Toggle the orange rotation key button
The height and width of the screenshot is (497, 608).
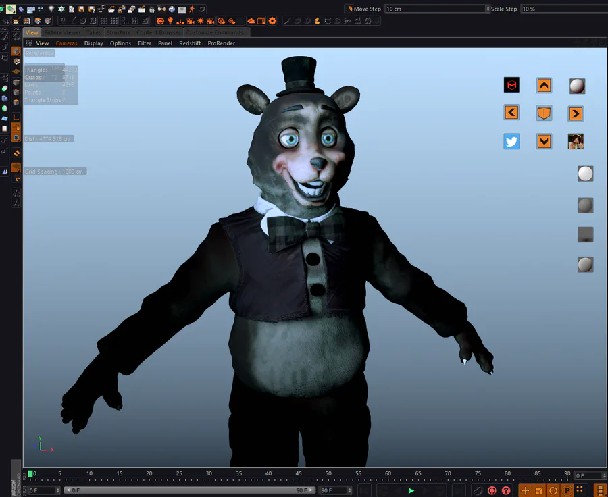[x=553, y=490]
